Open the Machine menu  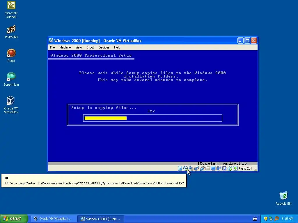tap(65, 47)
